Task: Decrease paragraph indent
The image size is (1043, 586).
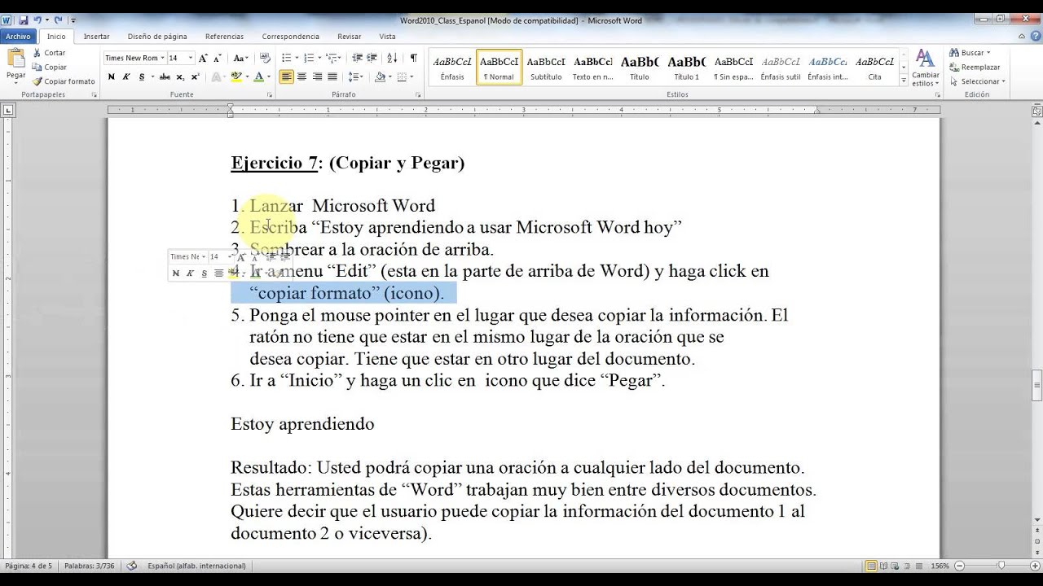Action: (357, 58)
